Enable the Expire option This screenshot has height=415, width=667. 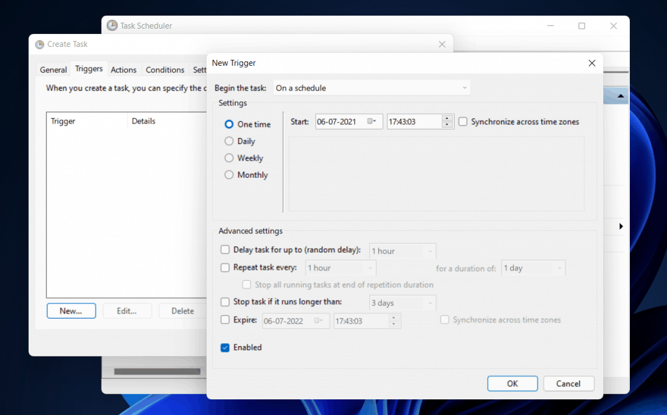click(225, 320)
